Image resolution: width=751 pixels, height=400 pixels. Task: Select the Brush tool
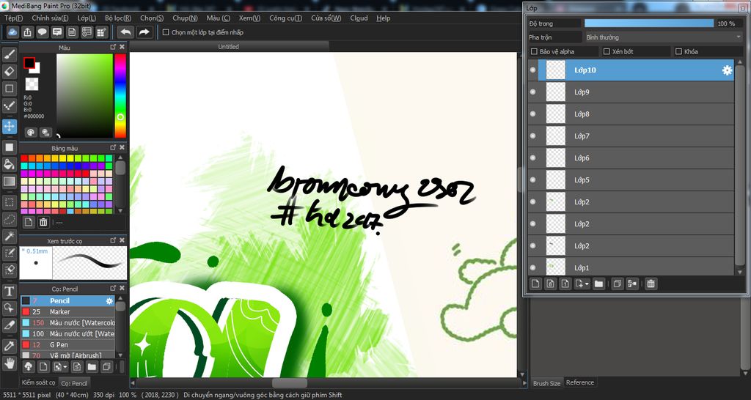pos(10,54)
